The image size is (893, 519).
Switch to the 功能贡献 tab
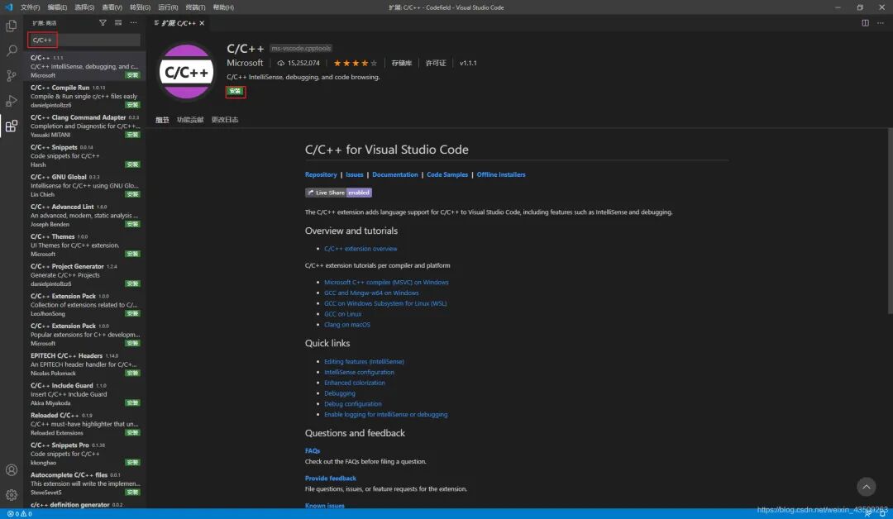point(190,120)
